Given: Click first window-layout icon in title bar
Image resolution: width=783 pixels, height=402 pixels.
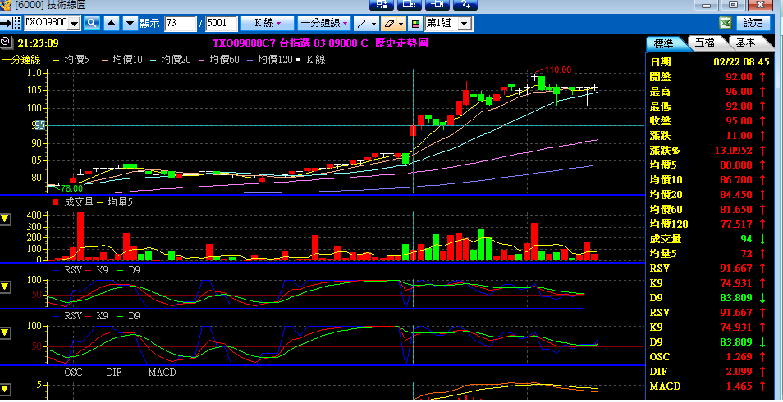Looking at the screenshot, I should point(382,4).
